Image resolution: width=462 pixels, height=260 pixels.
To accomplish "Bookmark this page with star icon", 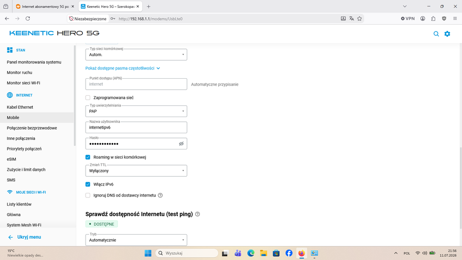I will [359, 19].
